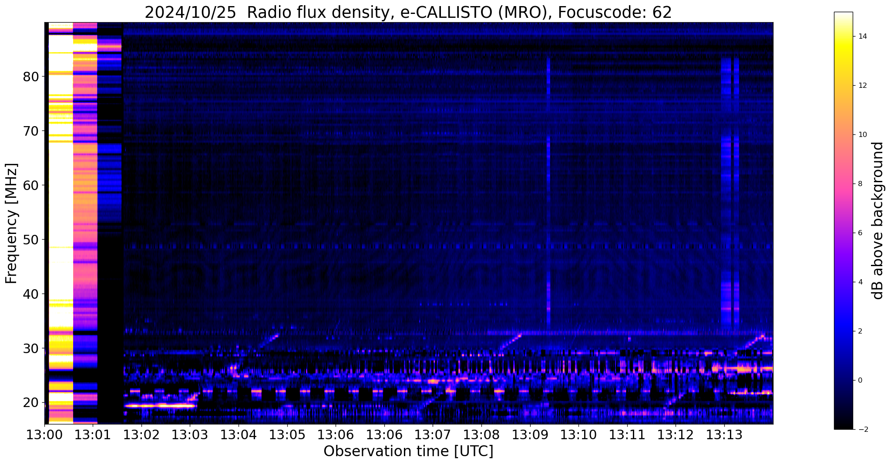The height and width of the screenshot is (464, 891).
Task: Click the vertical colorbar gradient strip
Action: (x=843, y=221)
